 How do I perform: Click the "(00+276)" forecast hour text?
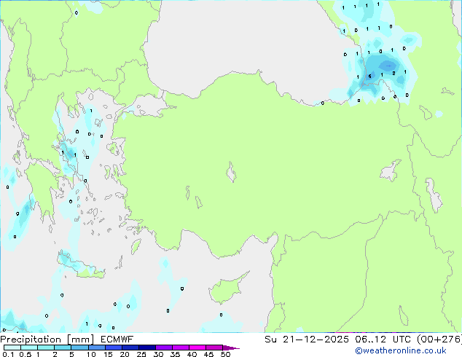coord(439,340)
